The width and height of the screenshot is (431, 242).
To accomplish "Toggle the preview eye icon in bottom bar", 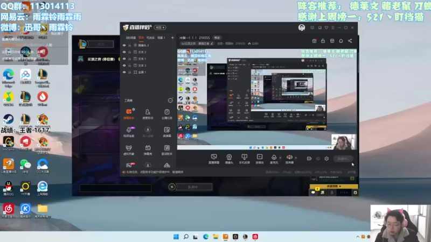I will (318, 159).
